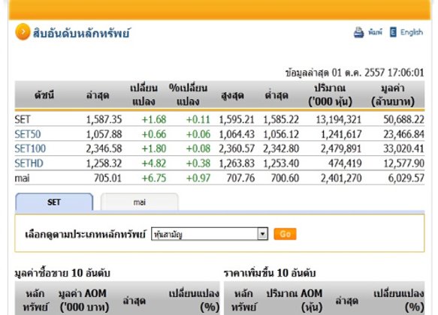Click the orange Go button
This screenshot has width=438, height=315.
pos(285,234)
